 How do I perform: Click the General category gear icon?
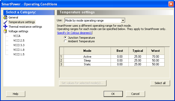[x=5, y=17]
